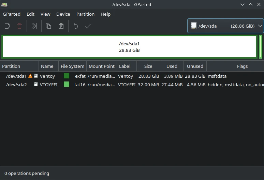Minimize the GParted window
264x180 pixels.
243,4
